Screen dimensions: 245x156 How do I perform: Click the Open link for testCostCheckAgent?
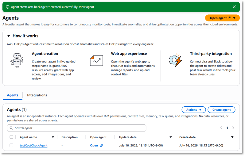tap(94, 145)
